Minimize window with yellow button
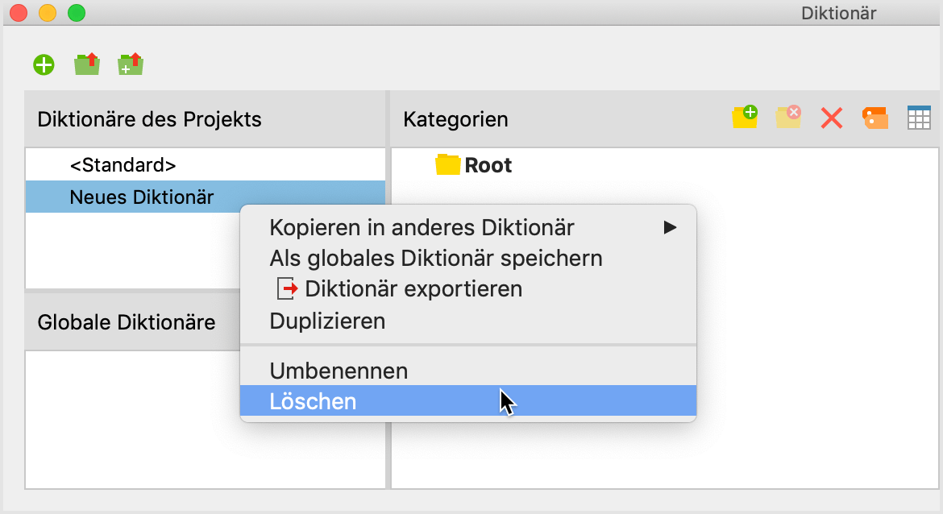 (x=48, y=13)
